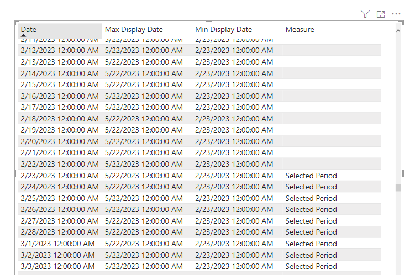The image size is (420, 275).
Task: Click Selected Period in 2/25/2023 row
Action: coord(311,198)
